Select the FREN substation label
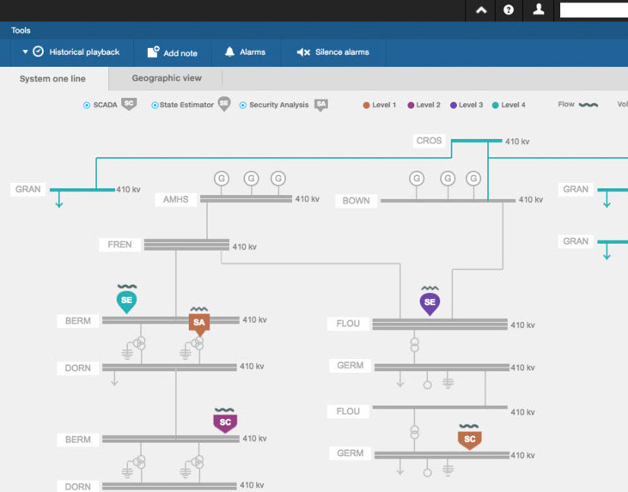 pyautogui.click(x=119, y=245)
